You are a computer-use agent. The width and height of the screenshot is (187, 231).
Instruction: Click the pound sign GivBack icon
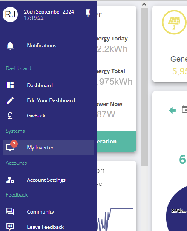click(10, 116)
